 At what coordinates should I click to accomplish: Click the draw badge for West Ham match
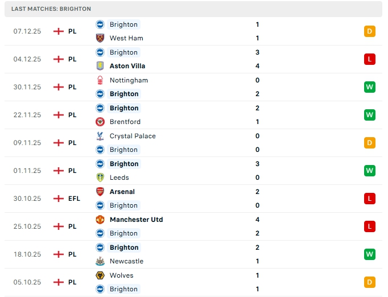[x=369, y=31]
